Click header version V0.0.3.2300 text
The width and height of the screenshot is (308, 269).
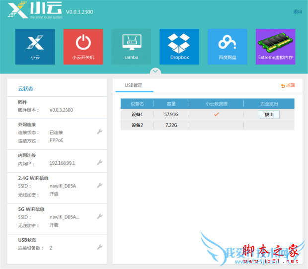coord(79,12)
